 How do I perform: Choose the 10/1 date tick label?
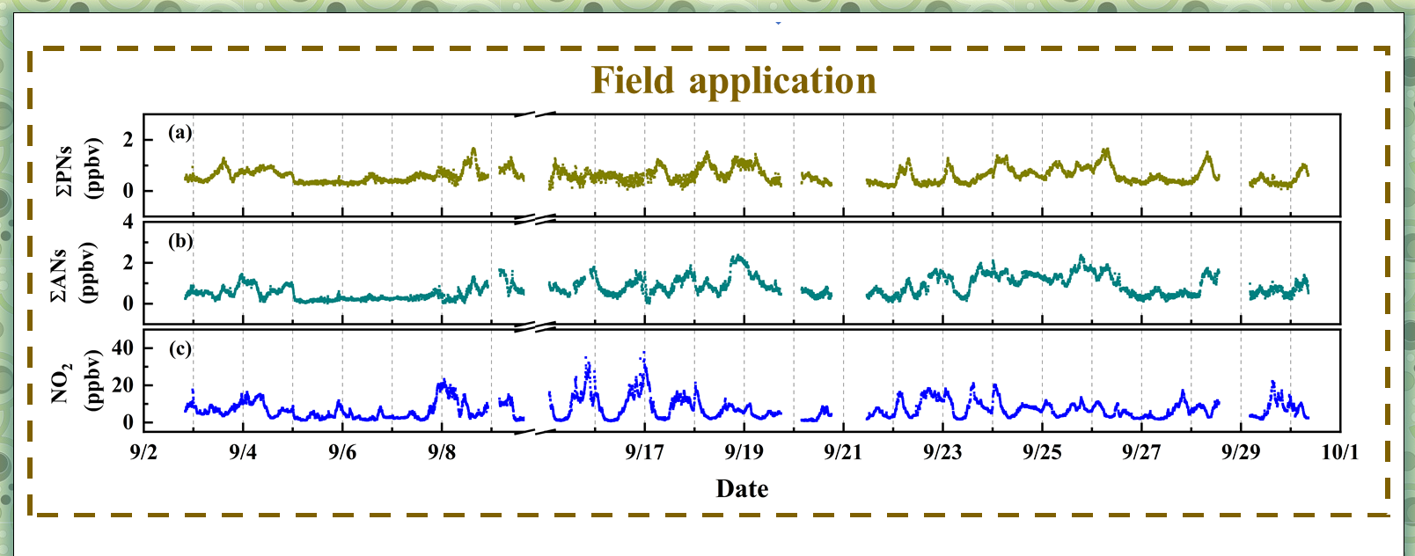[1339, 452]
